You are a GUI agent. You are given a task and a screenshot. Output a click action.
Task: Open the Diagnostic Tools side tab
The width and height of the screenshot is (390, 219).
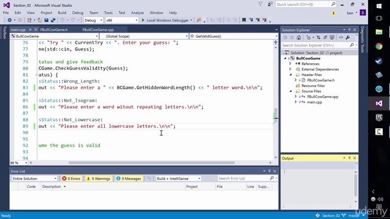[x=363, y=39]
